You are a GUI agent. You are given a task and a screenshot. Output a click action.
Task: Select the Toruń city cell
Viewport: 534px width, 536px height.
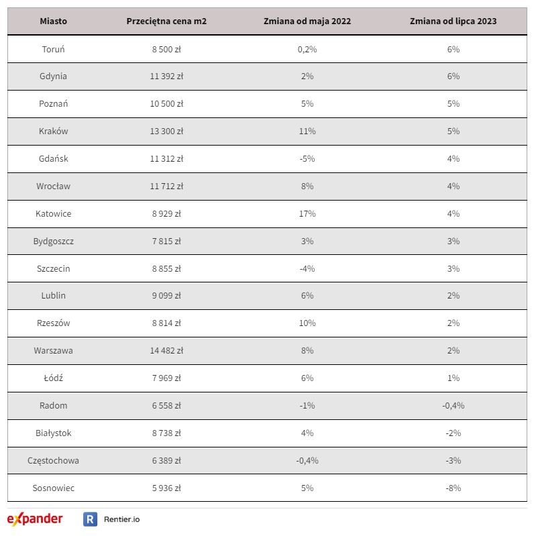tap(53, 49)
